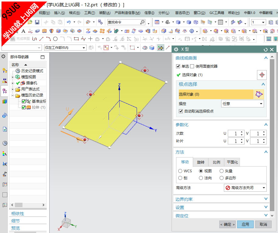
Task: Select the 多边形 radio button
Action: [221, 178]
